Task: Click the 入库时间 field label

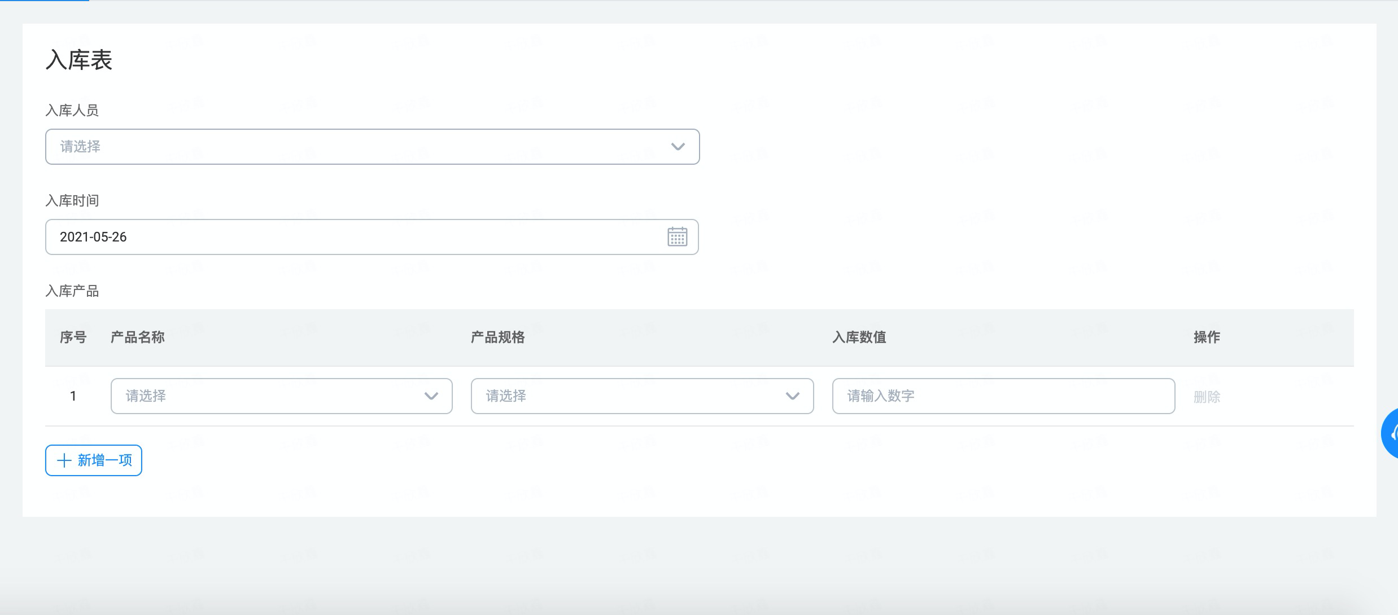Action: point(72,201)
